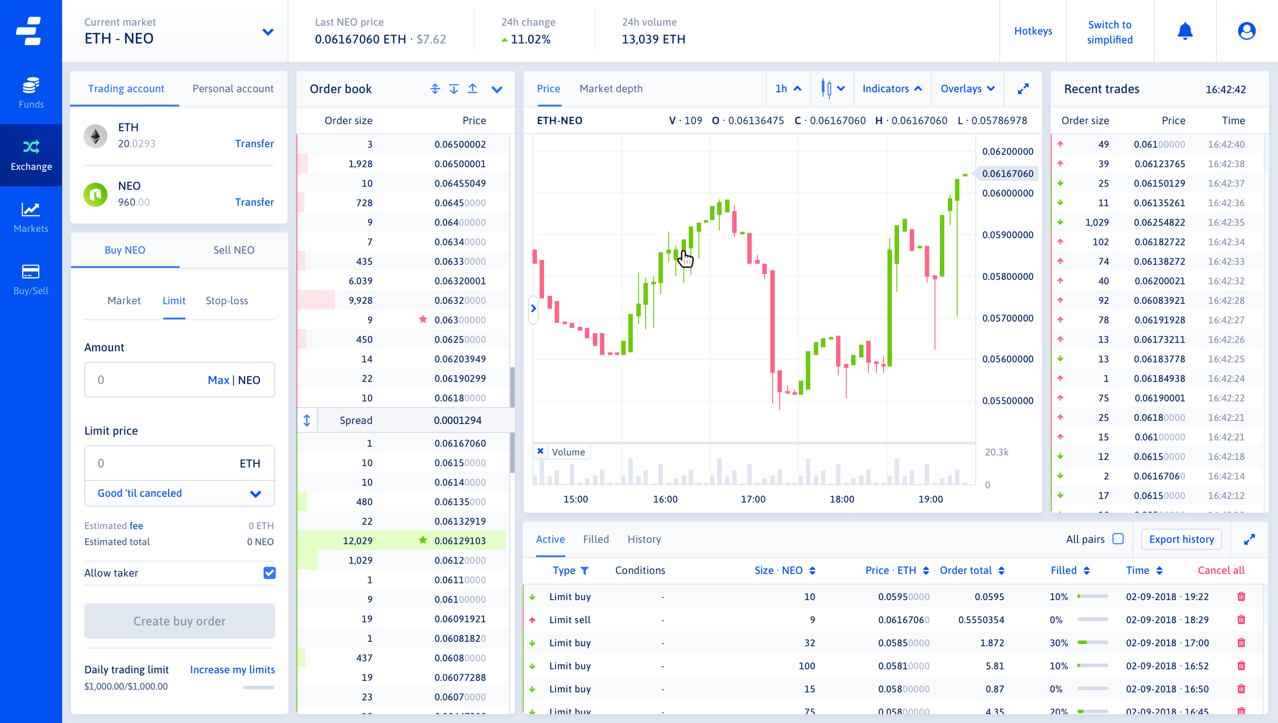Click the notifications bell icon

click(1185, 31)
